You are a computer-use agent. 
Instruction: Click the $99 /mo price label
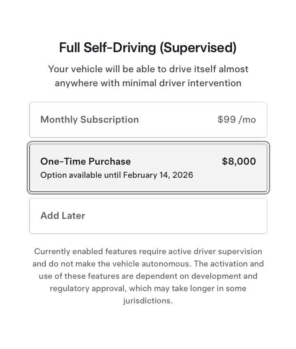click(x=237, y=119)
